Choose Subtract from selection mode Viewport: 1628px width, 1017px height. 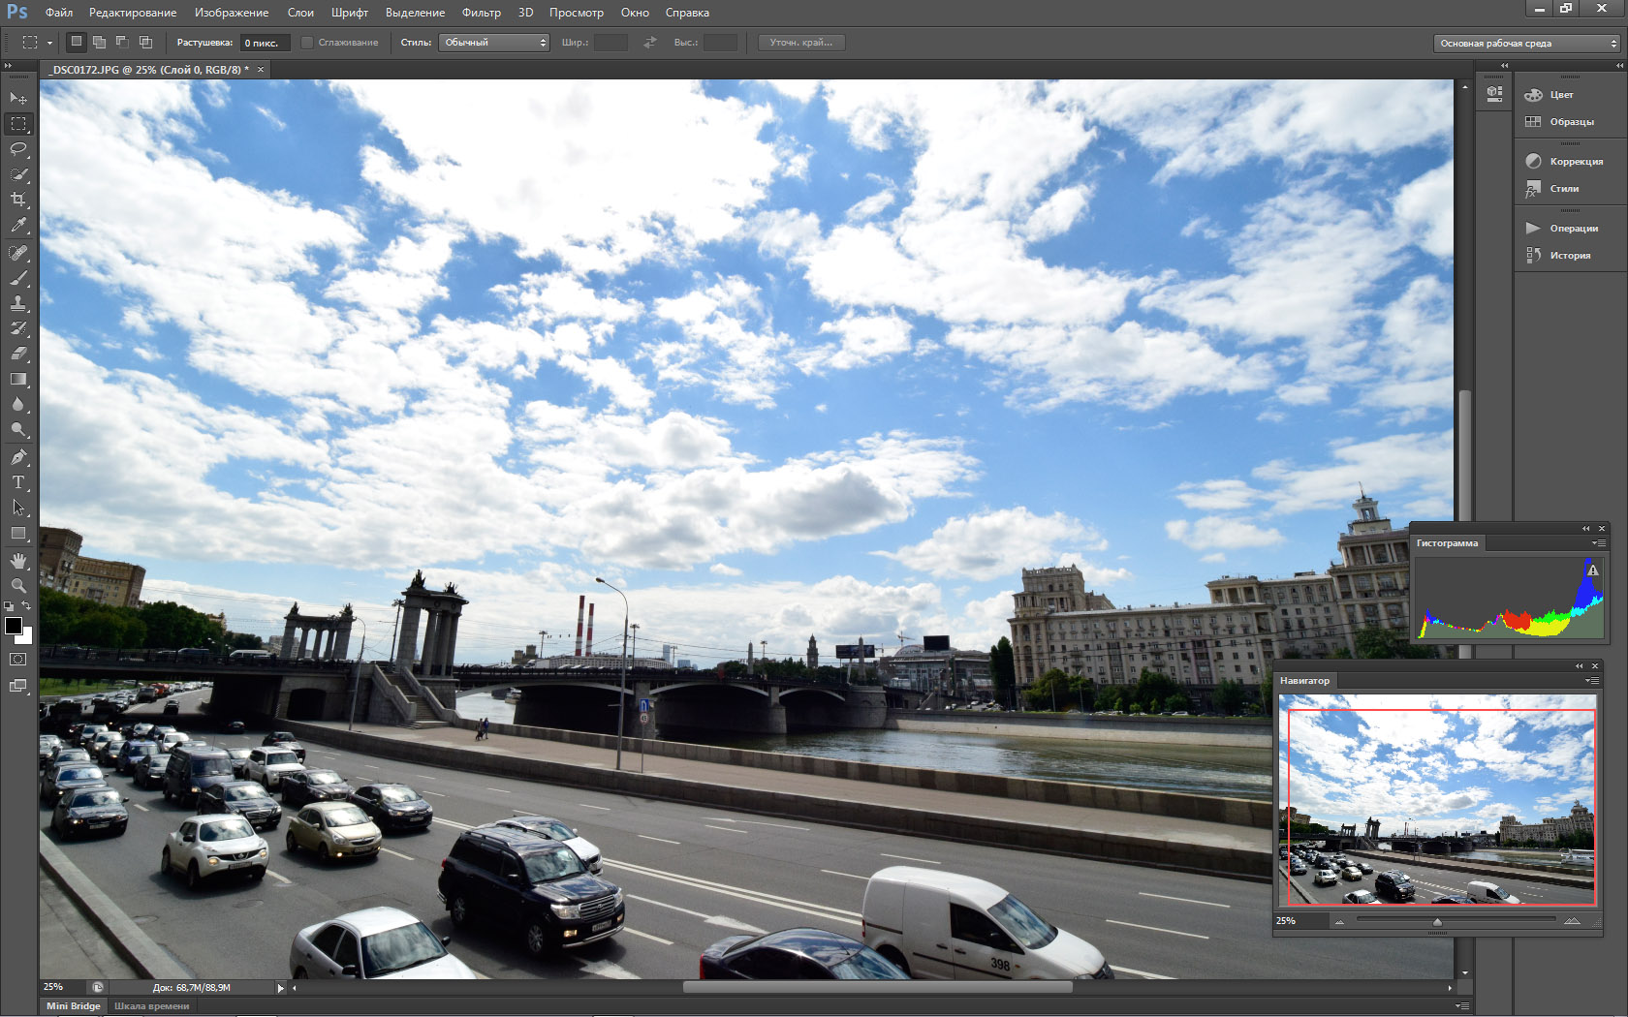[122, 42]
